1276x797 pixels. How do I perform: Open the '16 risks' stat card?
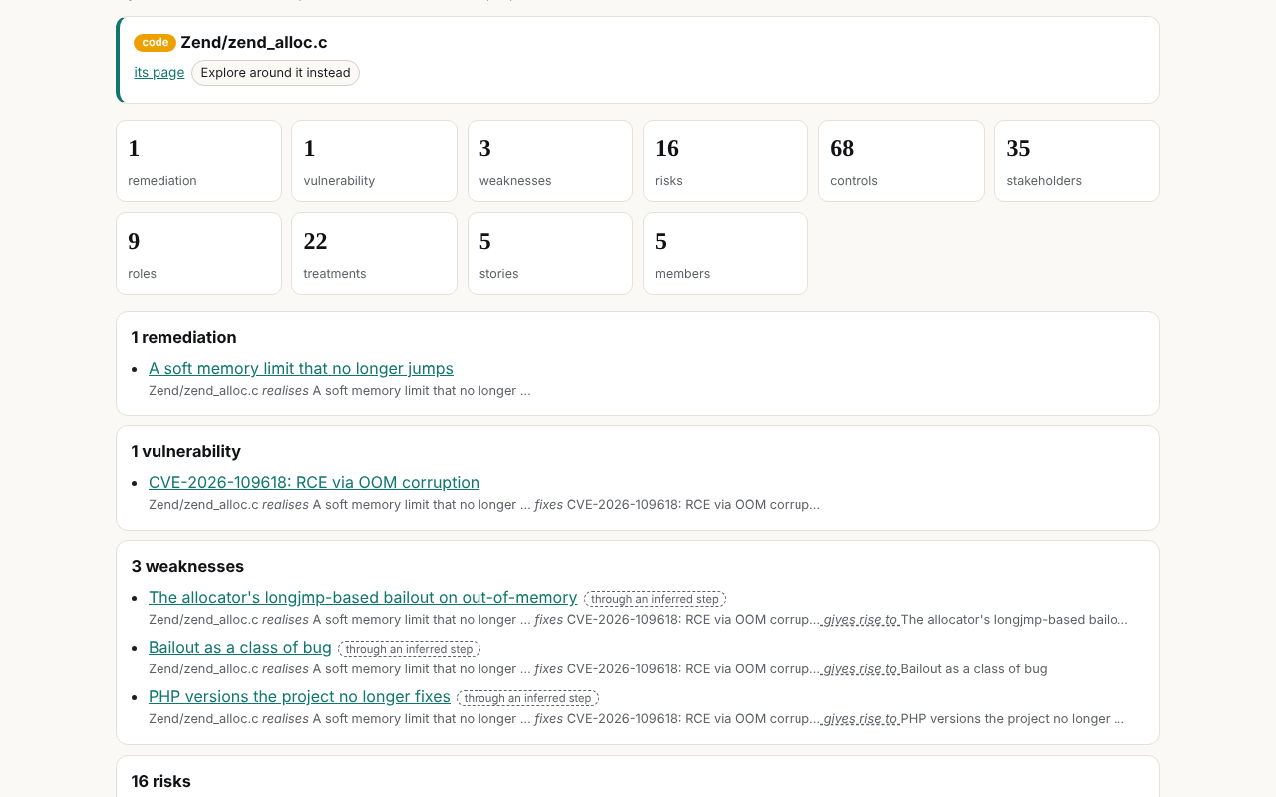726,161
